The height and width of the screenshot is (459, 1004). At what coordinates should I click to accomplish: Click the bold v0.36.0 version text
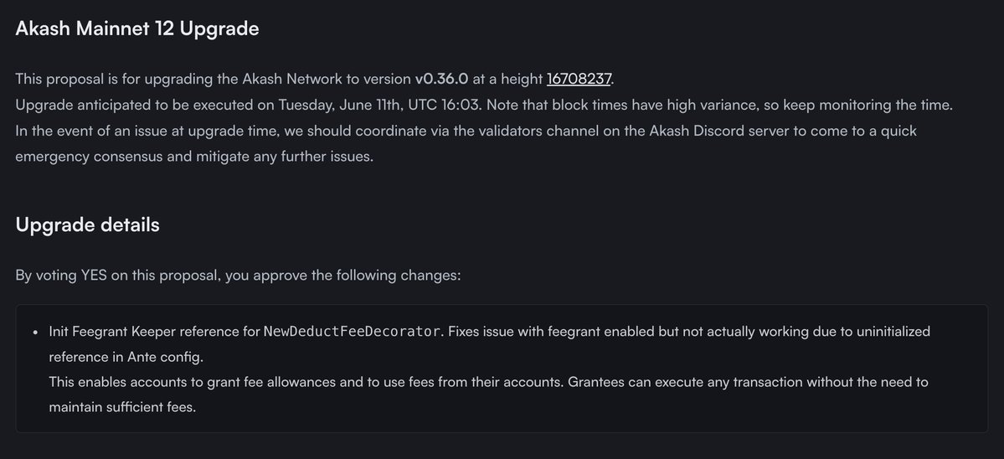(442, 79)
